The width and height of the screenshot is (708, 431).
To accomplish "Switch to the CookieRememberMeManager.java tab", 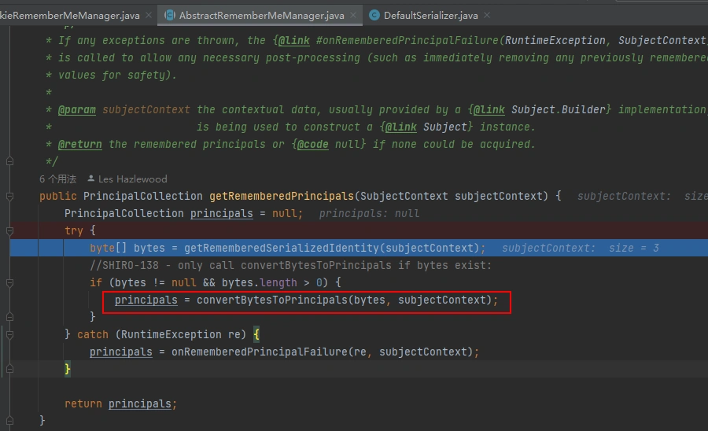I will click(x=69, y=15).
